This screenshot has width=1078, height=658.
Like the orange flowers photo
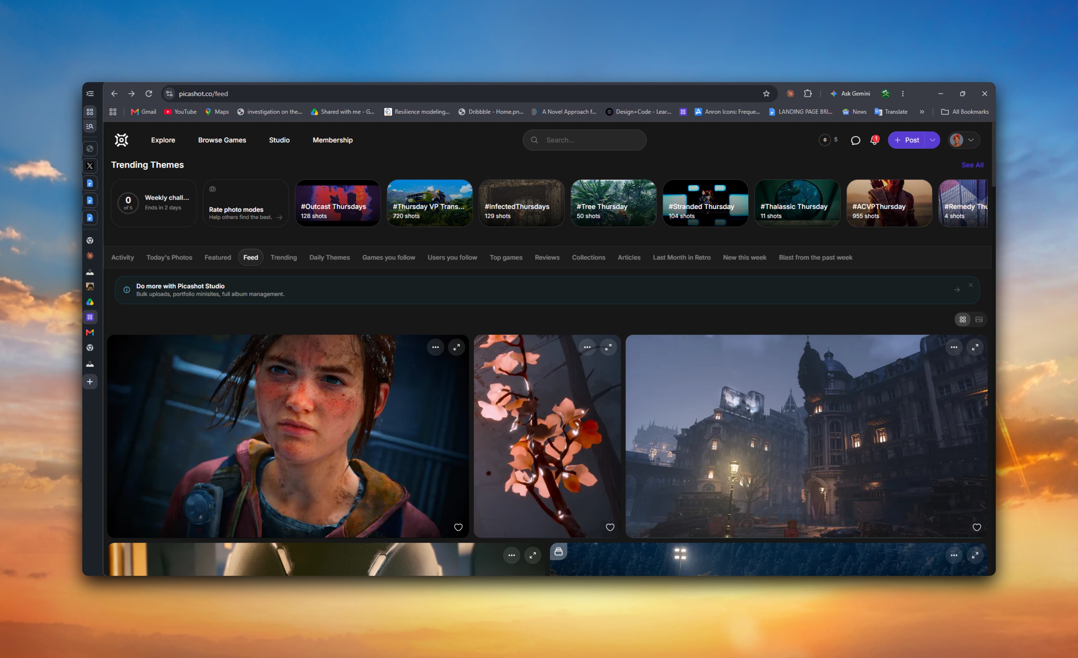coord(610,527)
